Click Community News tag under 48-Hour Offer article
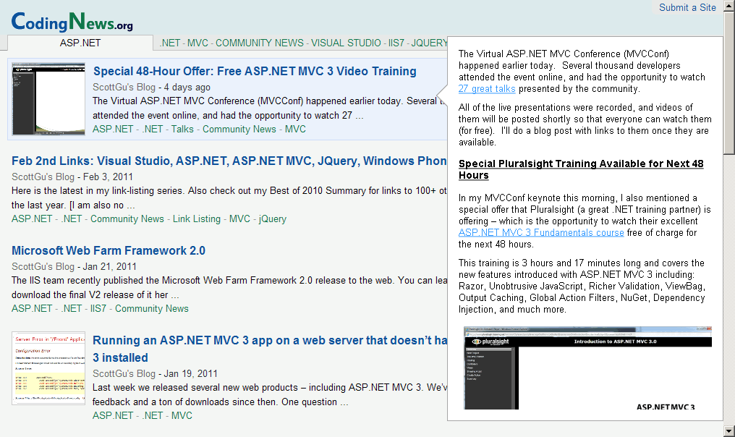 (239, 129)
